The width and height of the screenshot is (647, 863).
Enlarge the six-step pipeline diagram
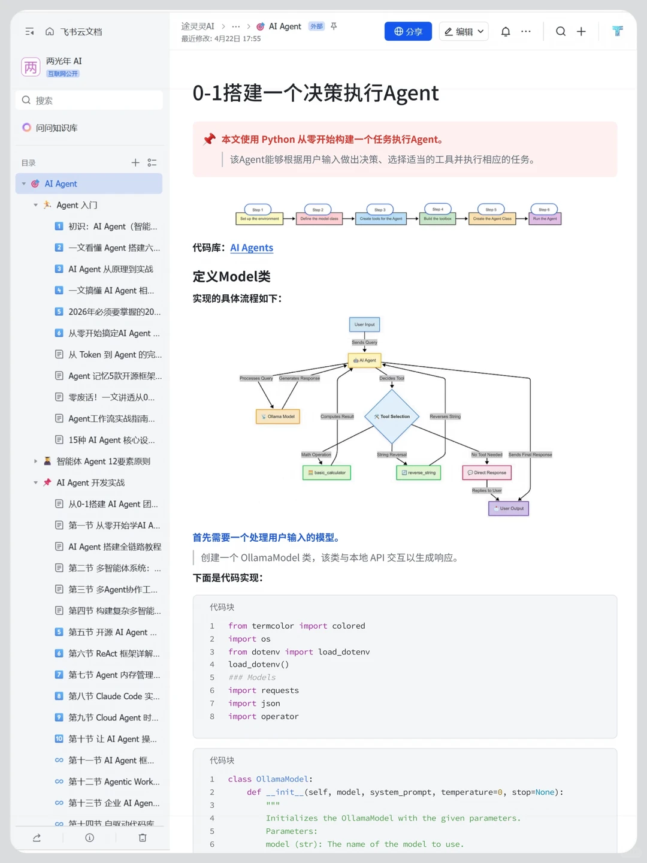(x=398, y=215)
